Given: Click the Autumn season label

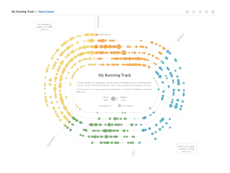Looking at the screenshot, I should (x=98, y=22).
